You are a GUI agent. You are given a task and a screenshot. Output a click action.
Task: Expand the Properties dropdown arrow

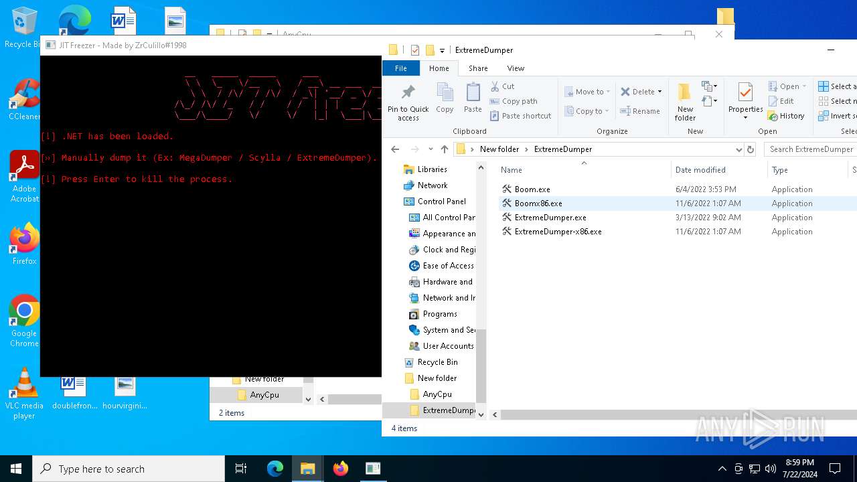[745, 118]
